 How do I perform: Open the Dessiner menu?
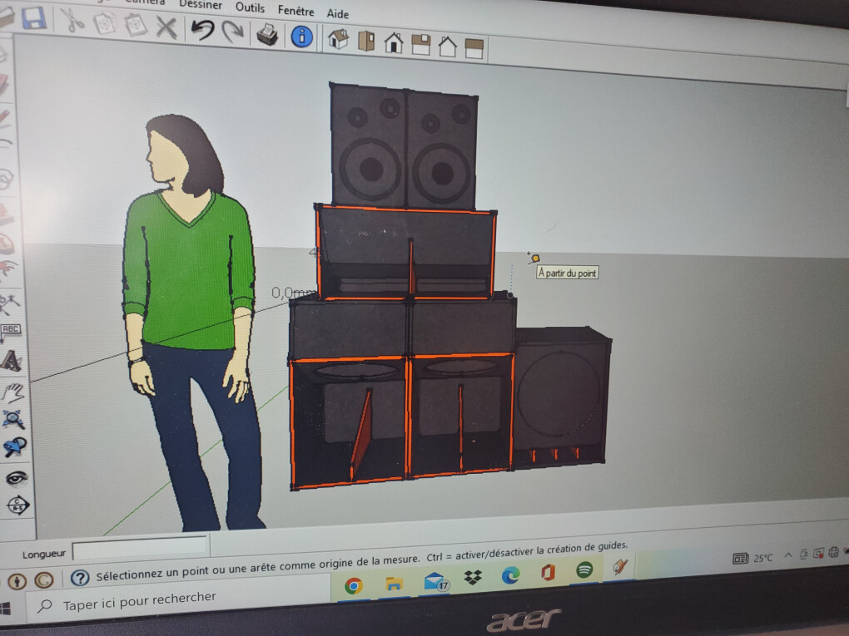(201, 4)
